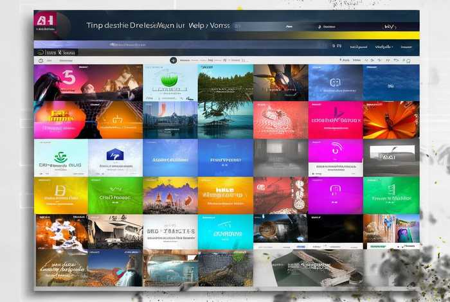Open the forest treeline thumbnail
The image size is (450, 302).
click(225, 82)
